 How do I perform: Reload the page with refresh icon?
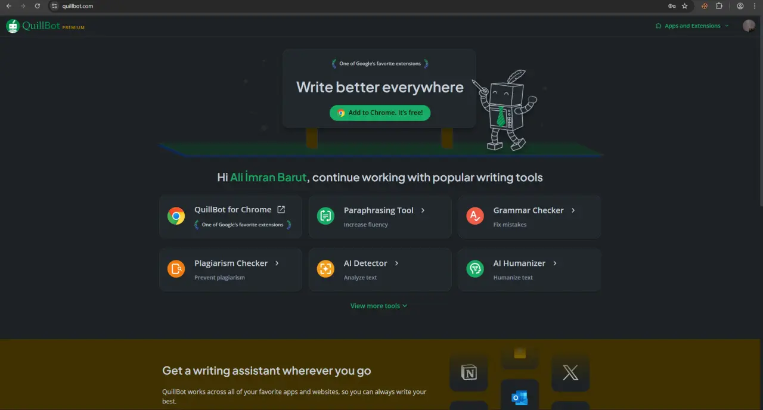tap(37, 6)
